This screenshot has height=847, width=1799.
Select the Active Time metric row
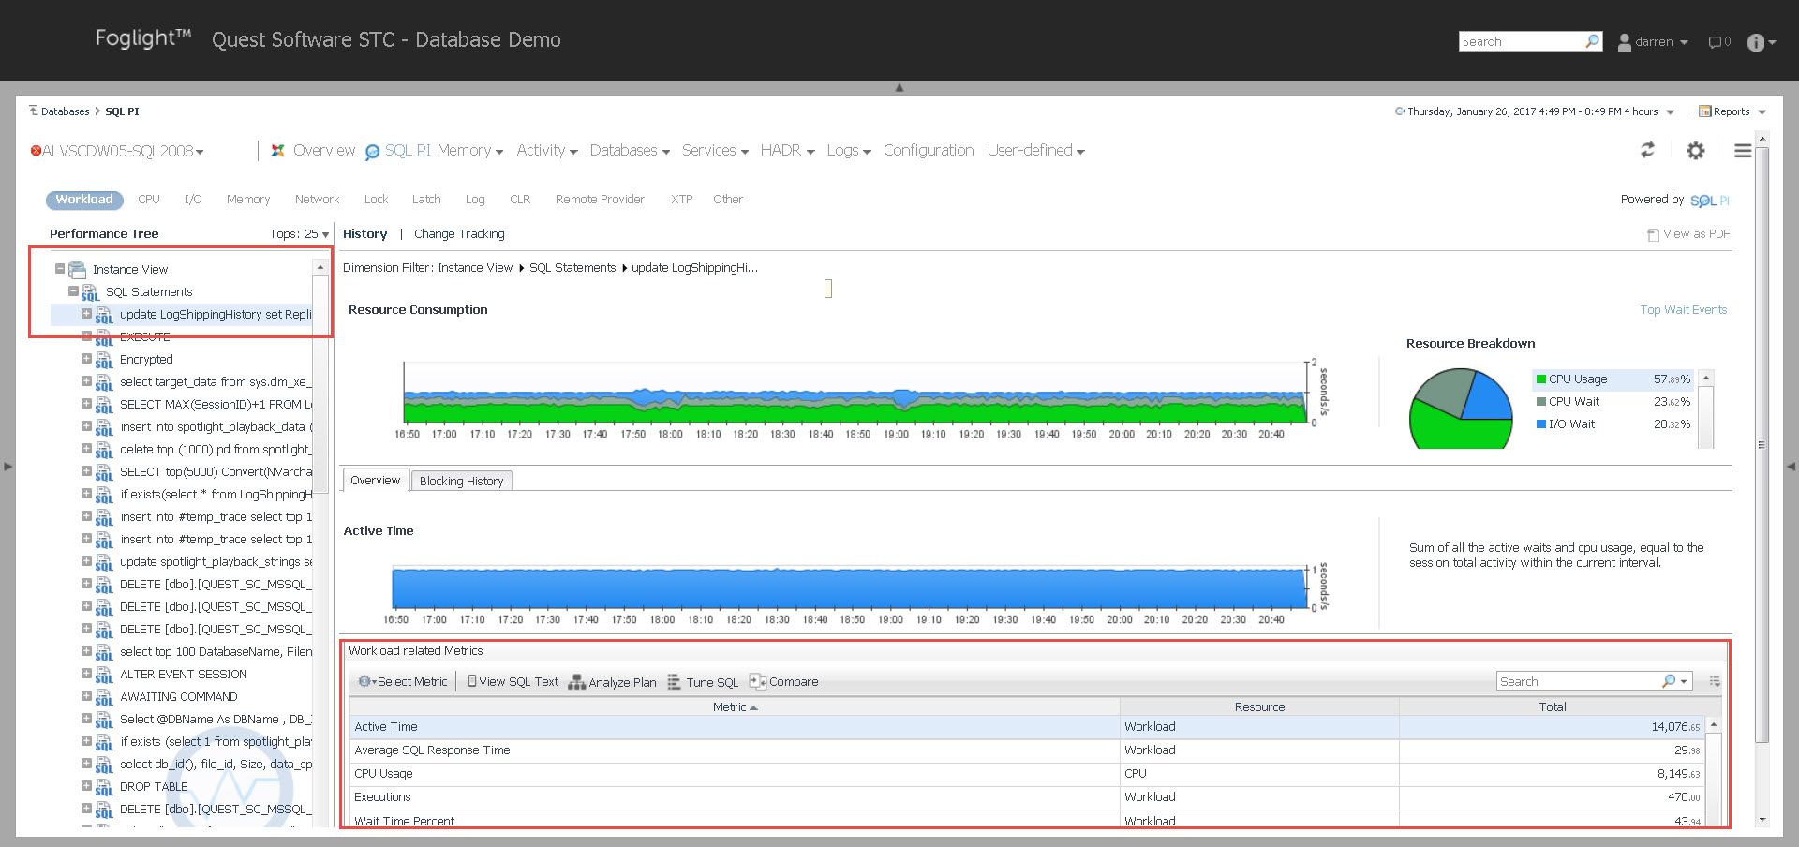point(1028,727)
